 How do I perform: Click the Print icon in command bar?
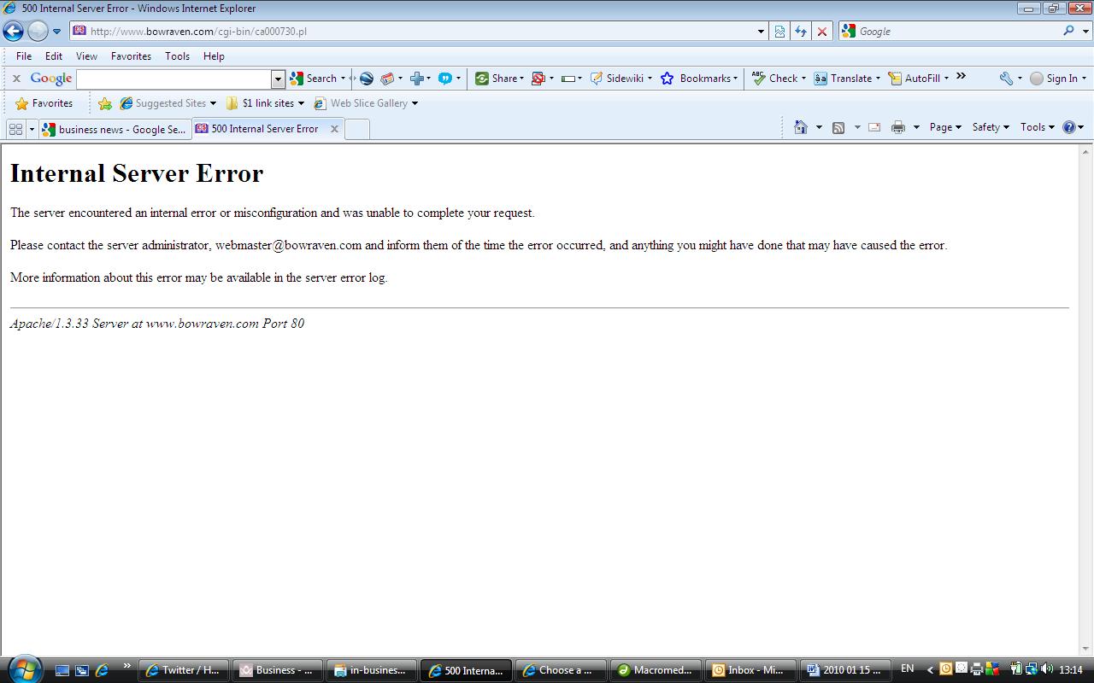click(x=897, y=127)
